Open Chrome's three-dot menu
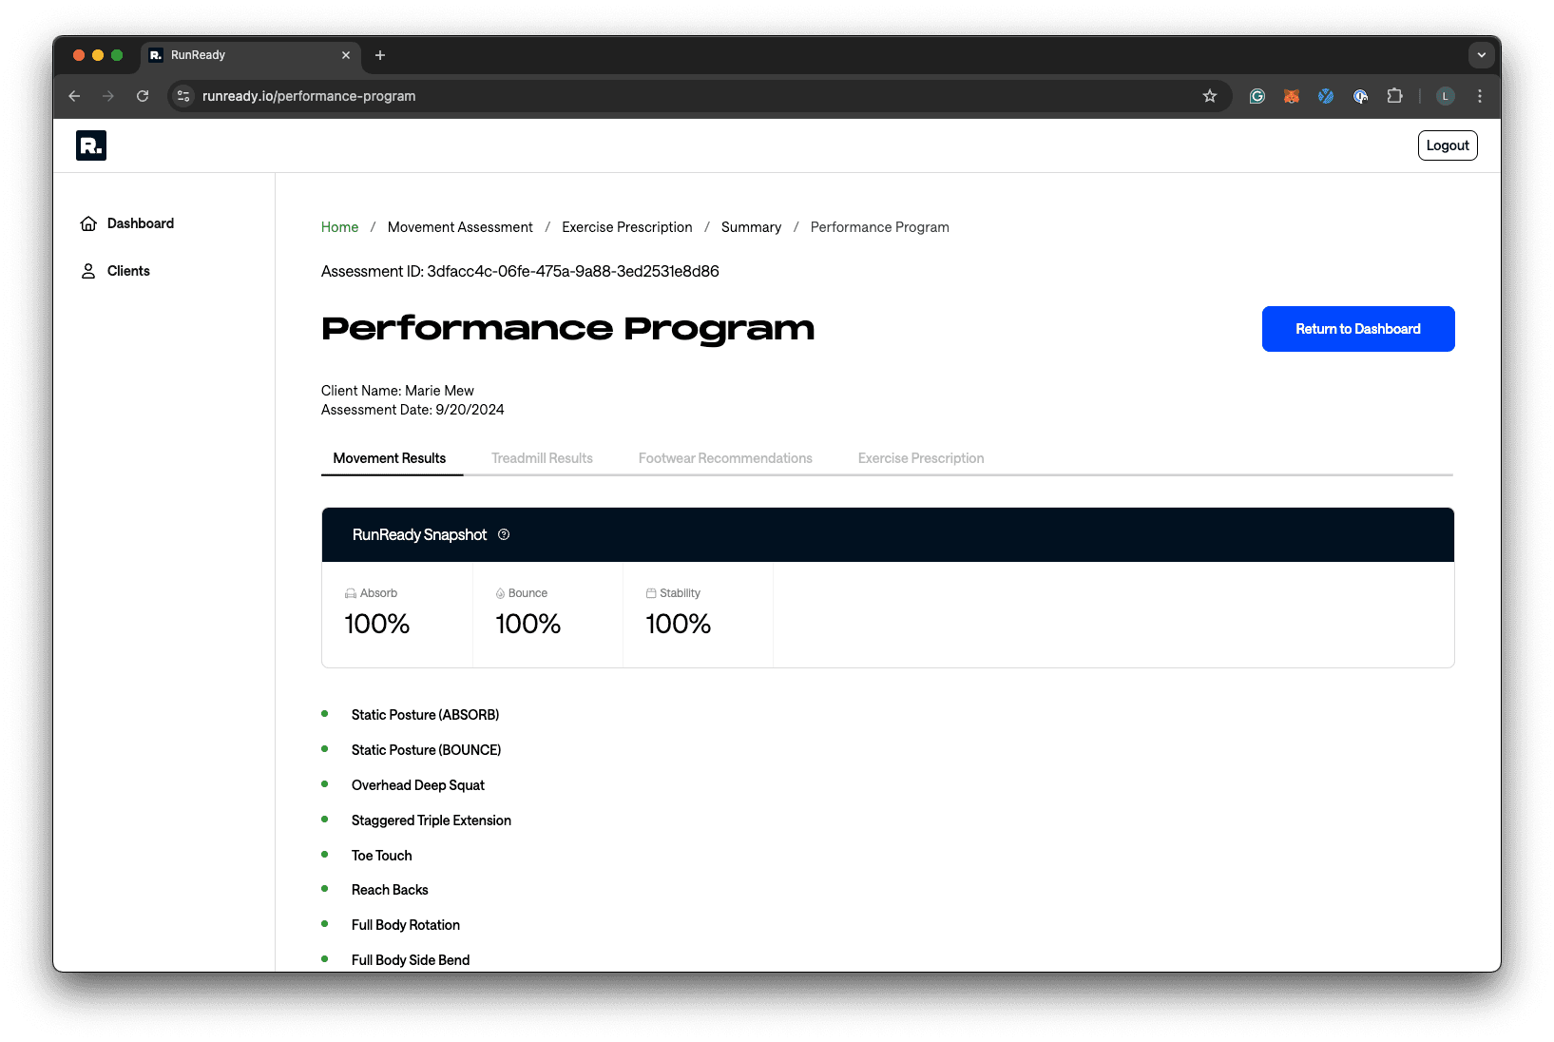The image size is (1554, 1042). coord(1480,96)
